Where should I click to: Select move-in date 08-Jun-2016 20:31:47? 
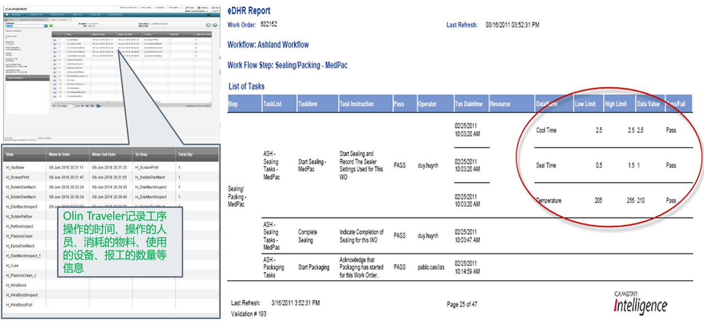(x=66, y=178)
